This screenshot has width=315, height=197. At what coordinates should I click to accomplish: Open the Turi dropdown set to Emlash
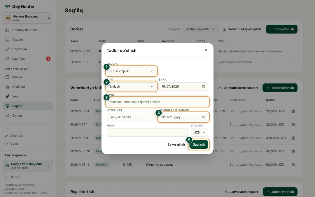[131, 86]
